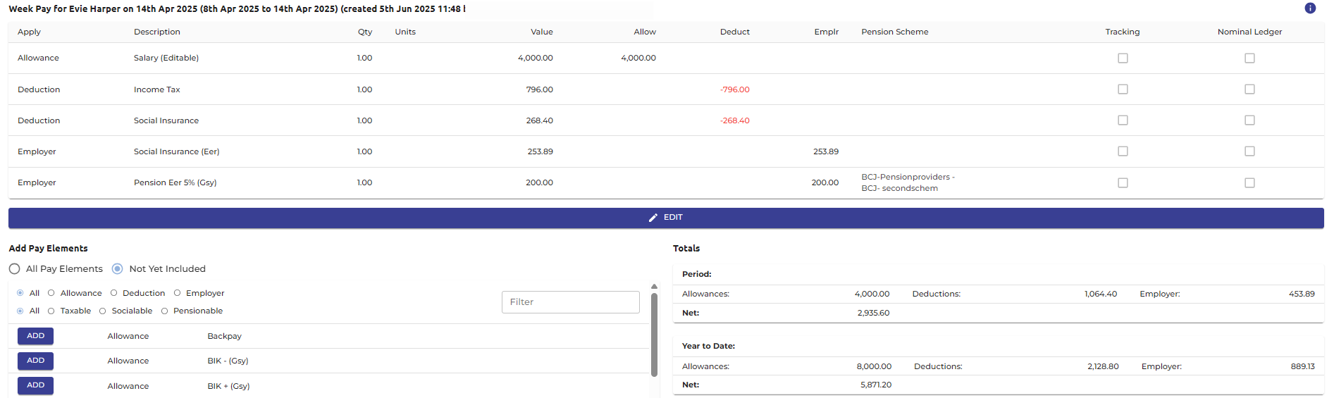Click the Salary (Editable) description cell
The width and height of the screenshot is (1334, 398).
tap(166, 58)
